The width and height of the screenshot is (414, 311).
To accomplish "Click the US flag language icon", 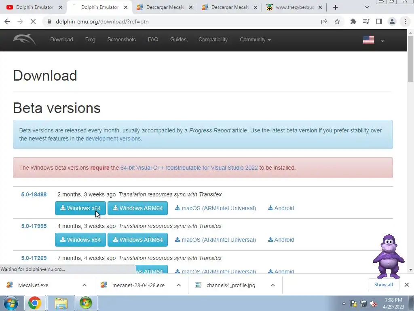I will pos(368,40).
